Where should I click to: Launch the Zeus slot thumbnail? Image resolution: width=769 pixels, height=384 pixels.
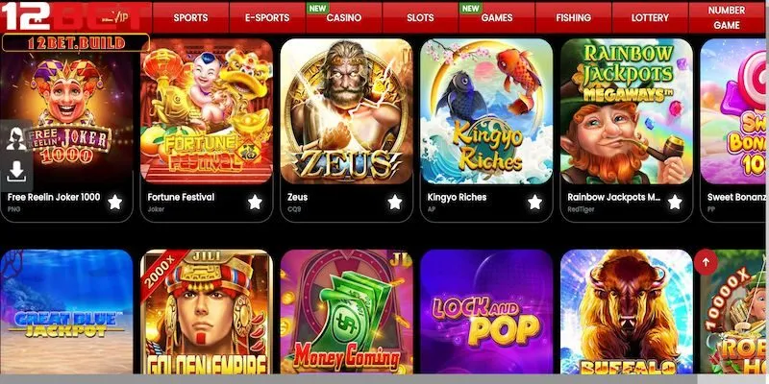pos(346,111)
